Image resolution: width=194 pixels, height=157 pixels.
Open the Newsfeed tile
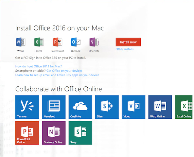coord(54,107)
